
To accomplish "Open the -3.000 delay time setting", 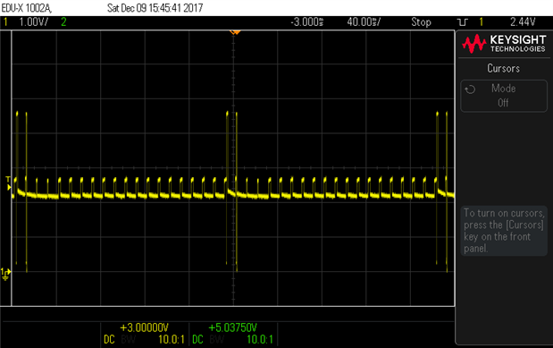I will click(x=306, y=22).
